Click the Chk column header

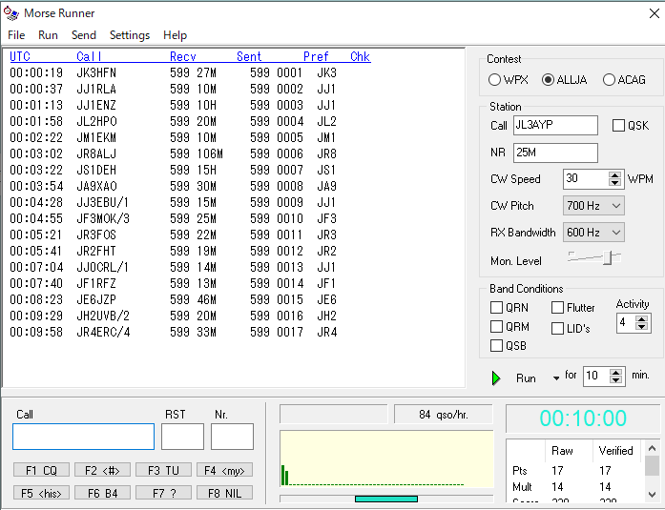coord(360,56)
